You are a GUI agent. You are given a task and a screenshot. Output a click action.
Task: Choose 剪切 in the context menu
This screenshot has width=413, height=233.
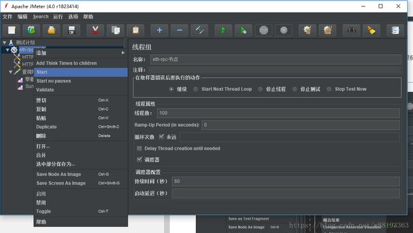point(81,100)
